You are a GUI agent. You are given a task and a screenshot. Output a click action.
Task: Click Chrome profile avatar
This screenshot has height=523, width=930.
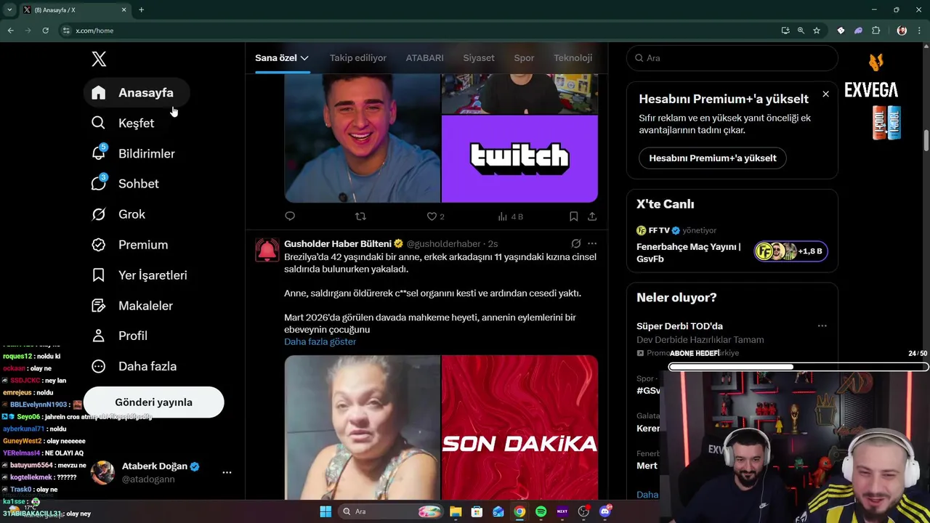point(902,31)
